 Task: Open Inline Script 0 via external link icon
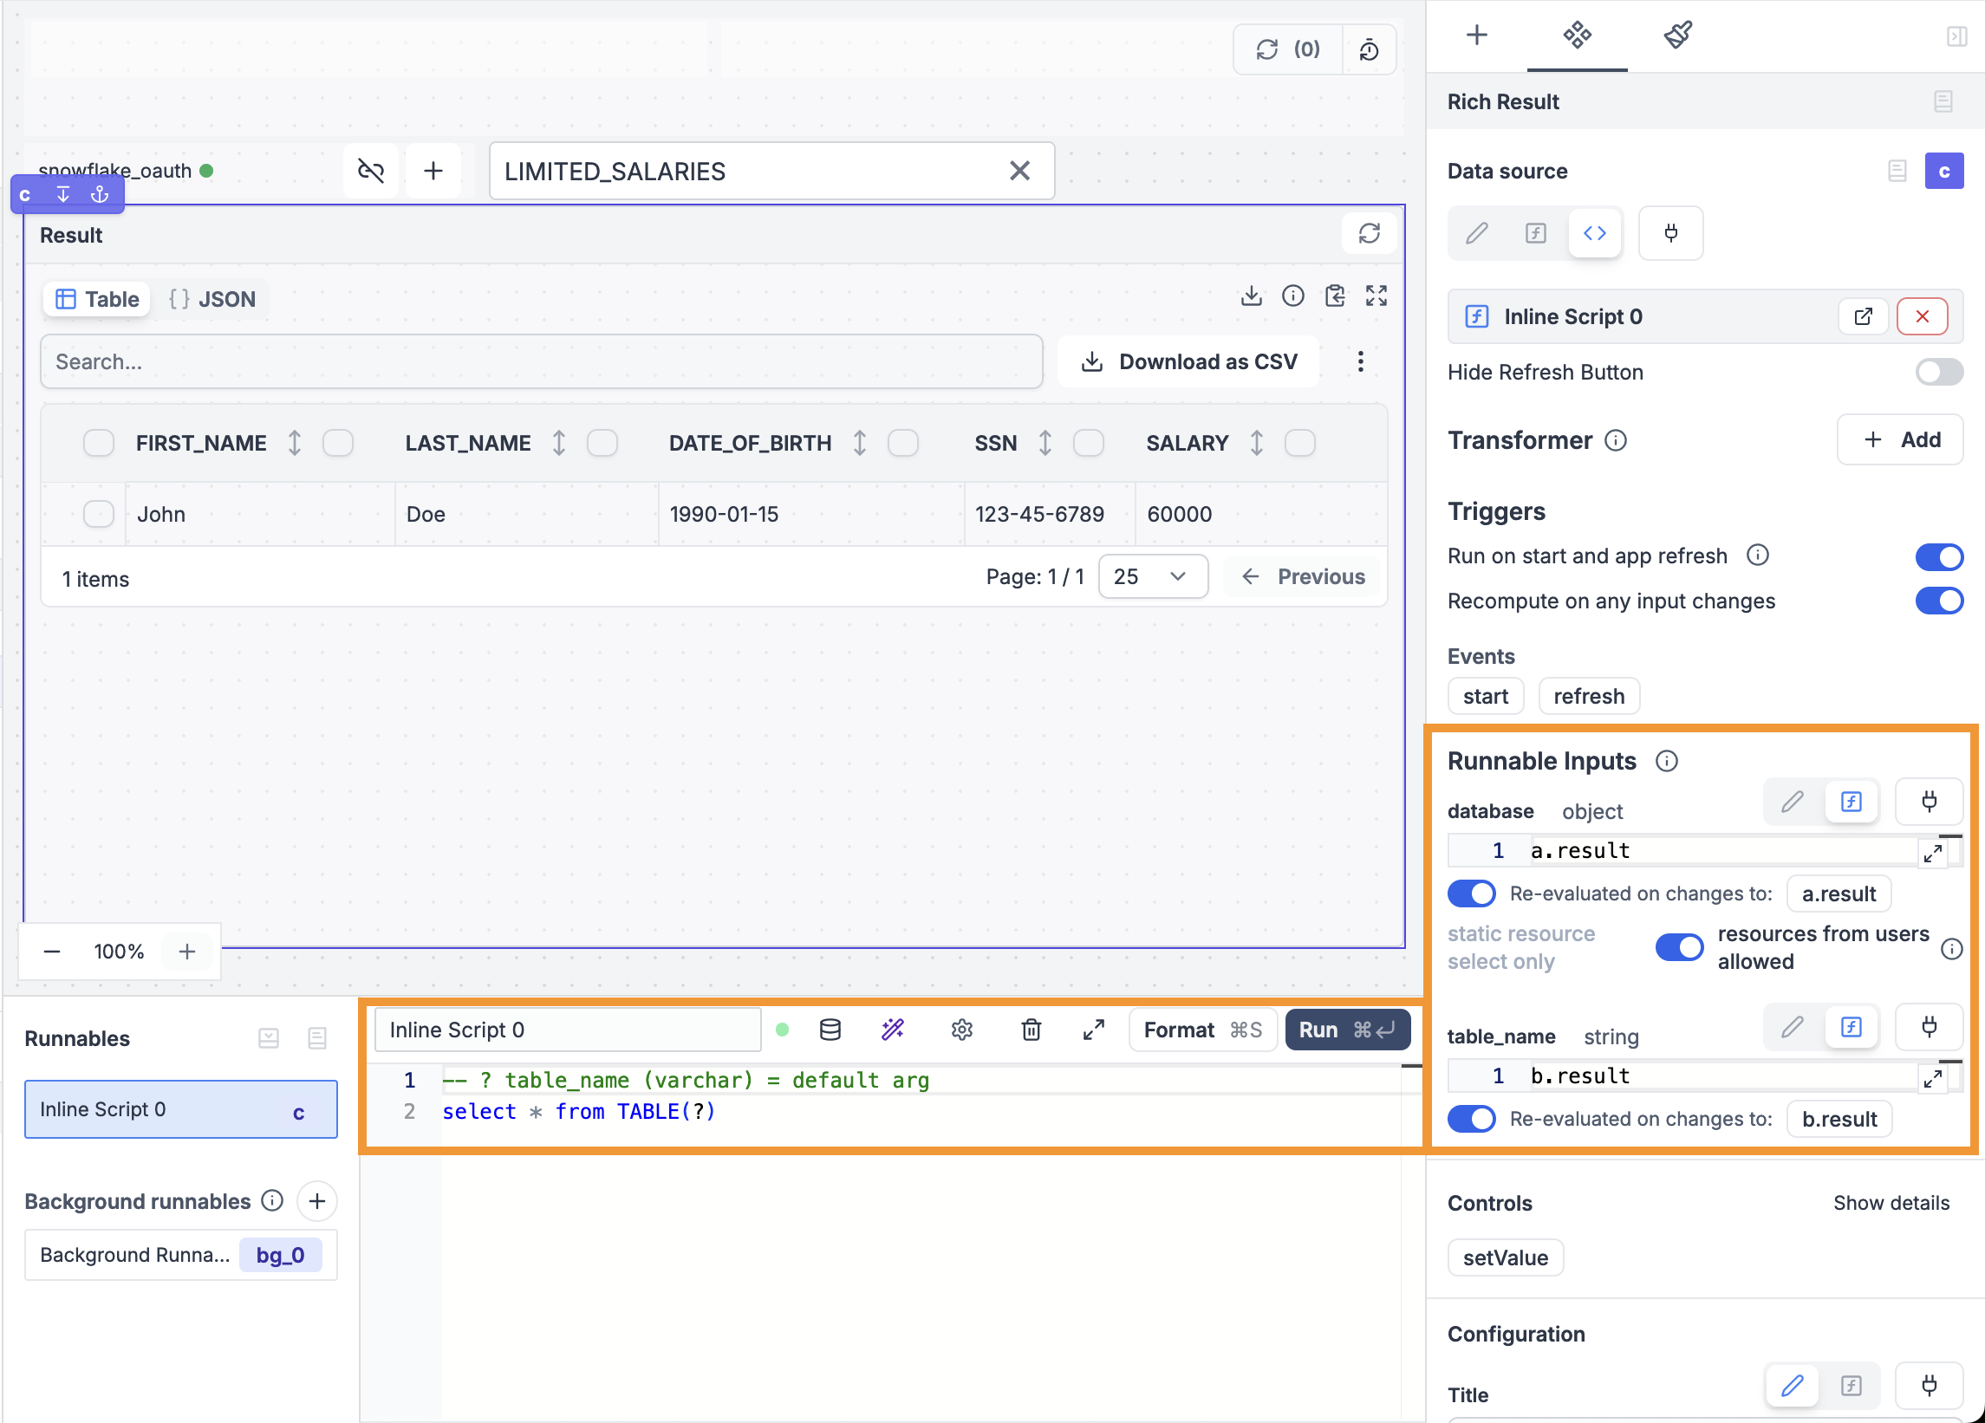point(1864,317)
